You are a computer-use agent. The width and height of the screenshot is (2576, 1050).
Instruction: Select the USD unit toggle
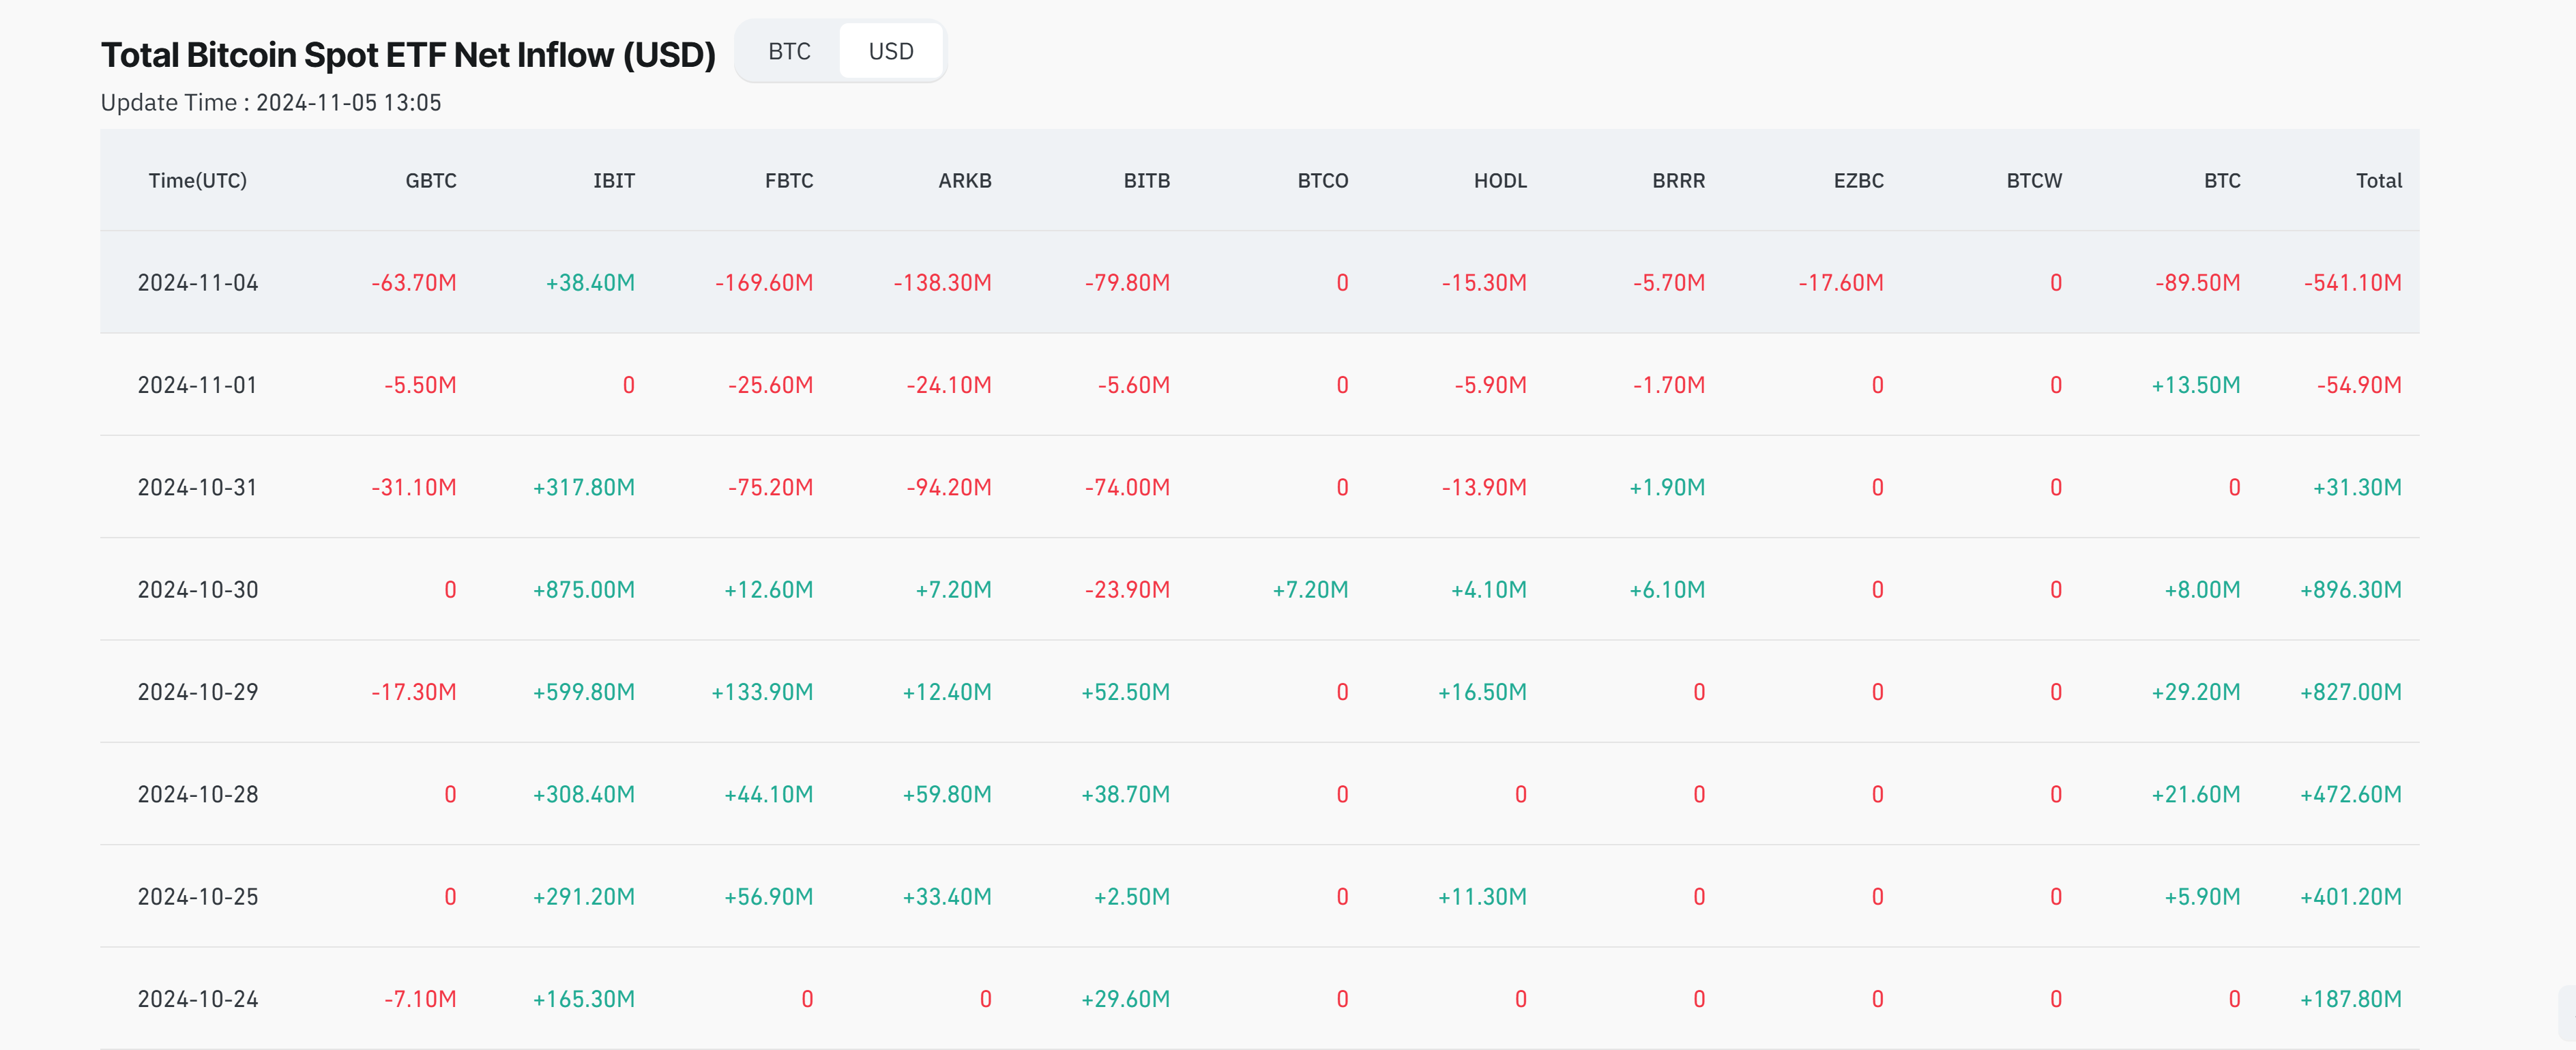click(x=890, y=51)
